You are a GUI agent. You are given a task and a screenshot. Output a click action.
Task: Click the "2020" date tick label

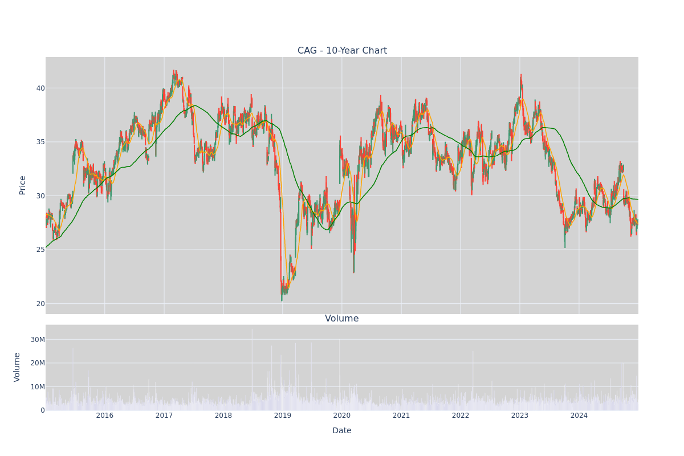coord(342,416)
